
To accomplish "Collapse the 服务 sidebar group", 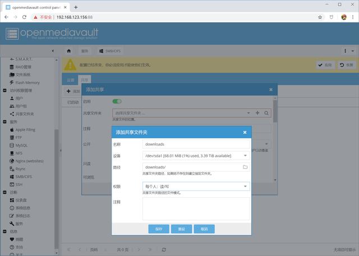I will [4, 122].
